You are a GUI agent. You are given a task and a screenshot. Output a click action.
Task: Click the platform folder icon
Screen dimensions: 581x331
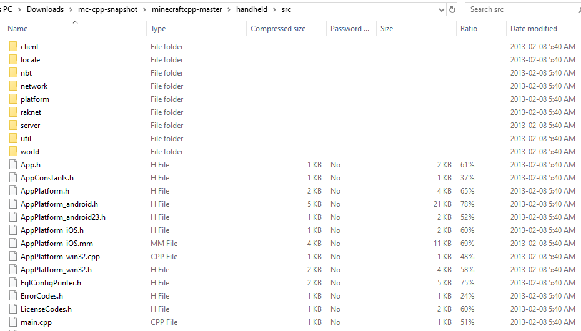tap(13, 99)
